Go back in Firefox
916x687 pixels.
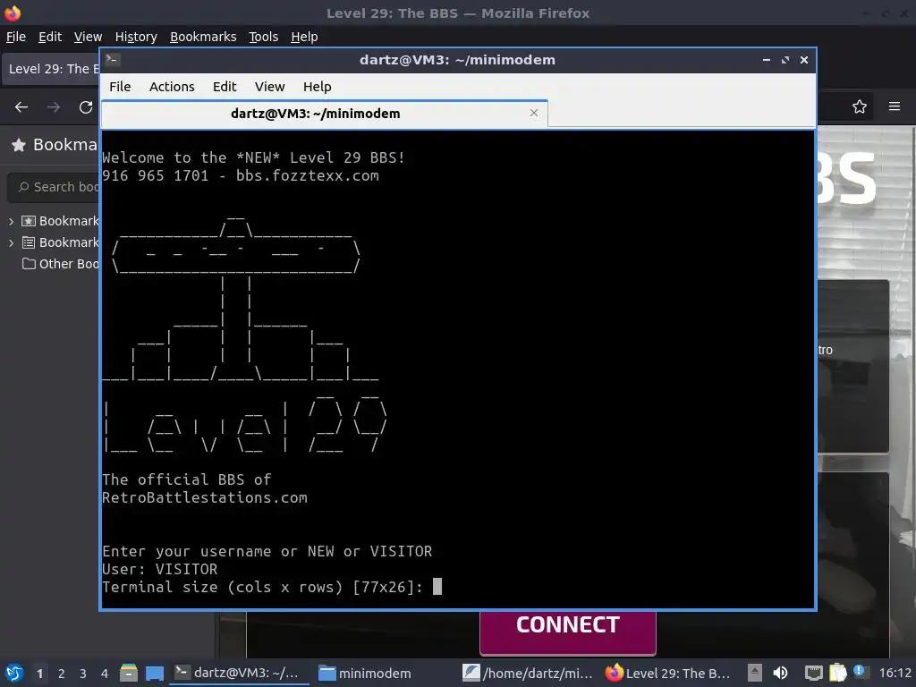(x=21, y=107)
